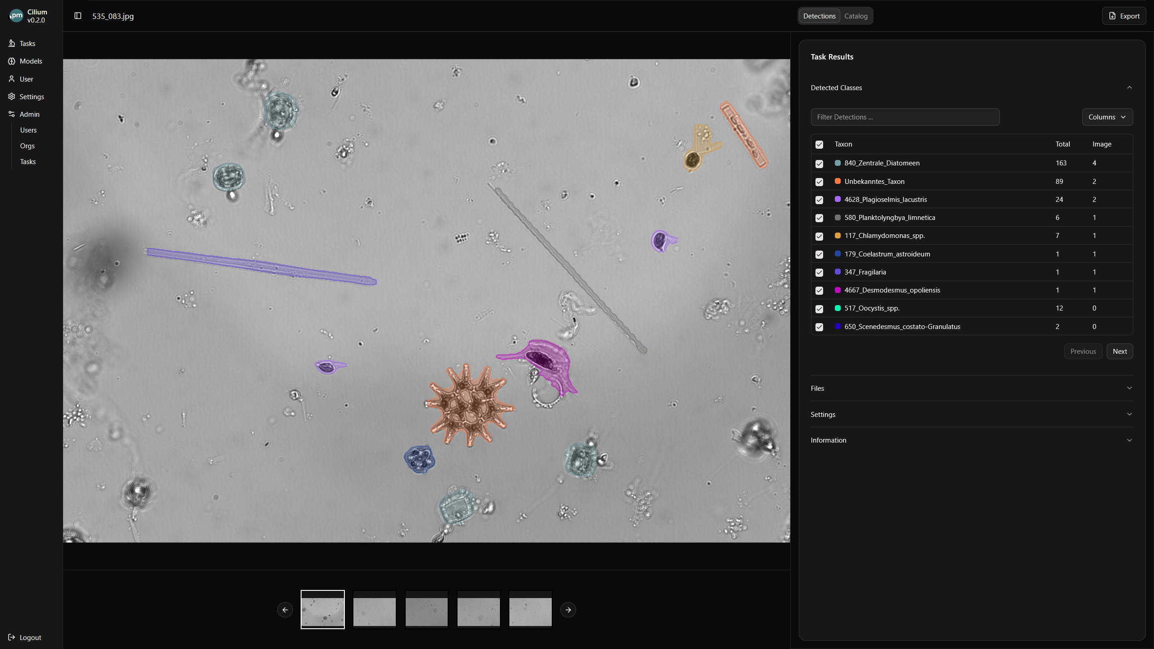Click the left arrow thumbnail navigation
The height and width of the screenshot is (649, 1154).
pyautogui.click(x=285, y=610)
